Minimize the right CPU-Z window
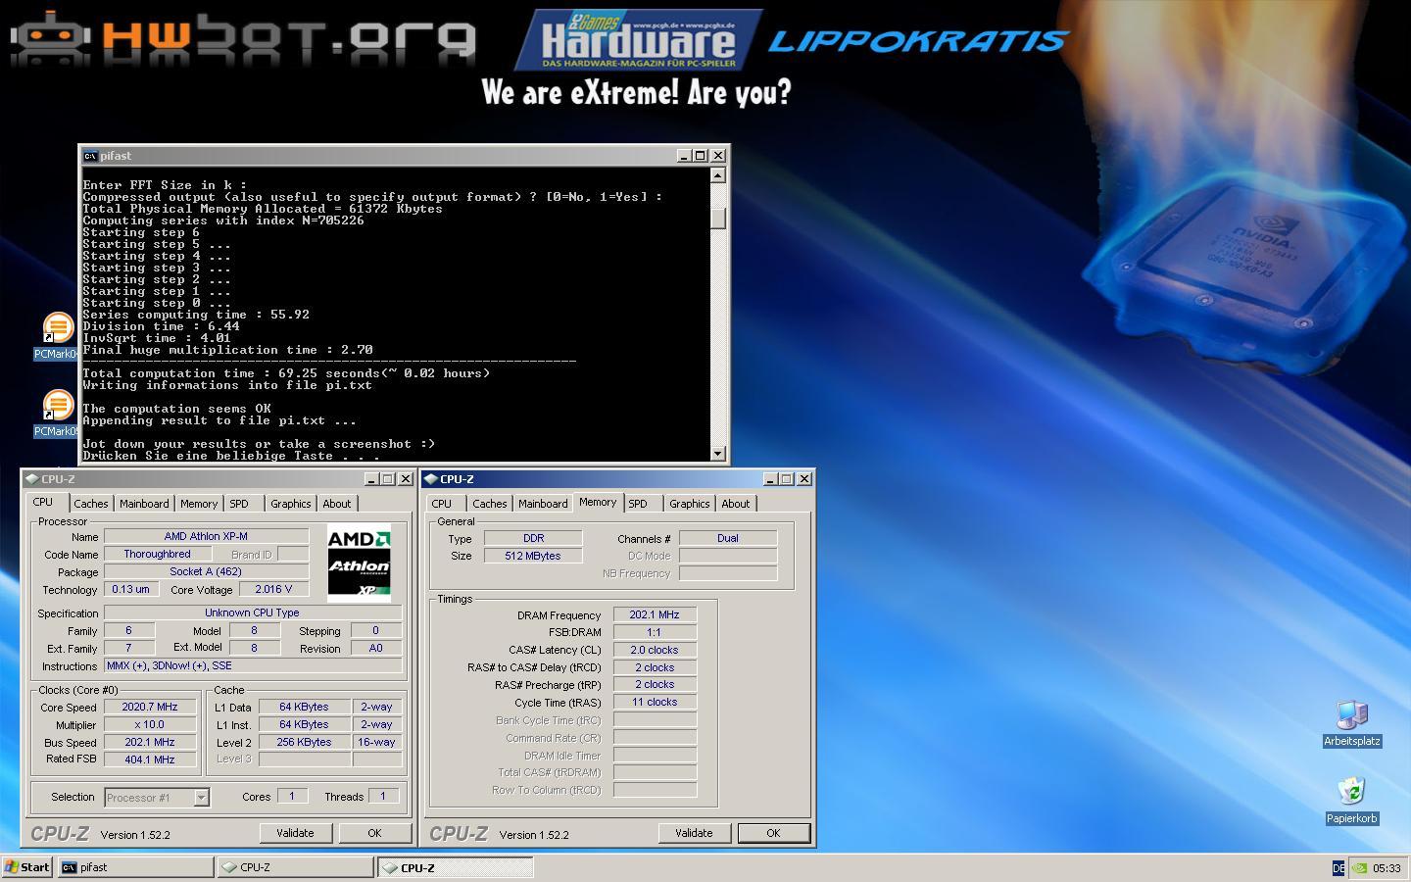 770,479
